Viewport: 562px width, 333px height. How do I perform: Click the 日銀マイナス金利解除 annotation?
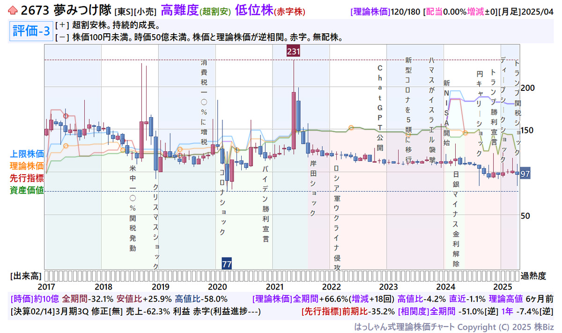click(x=456, y=219)
